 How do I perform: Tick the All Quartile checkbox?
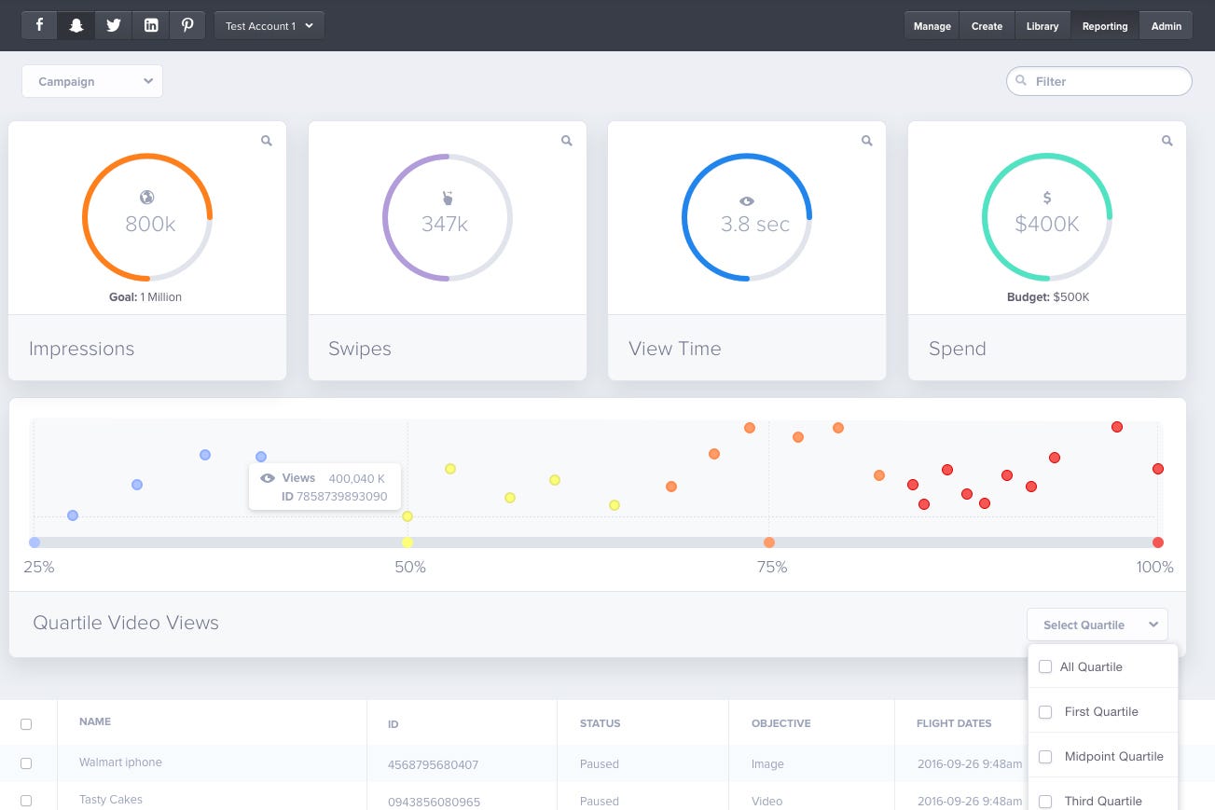pyautogui.click(x=1045, y=666)
